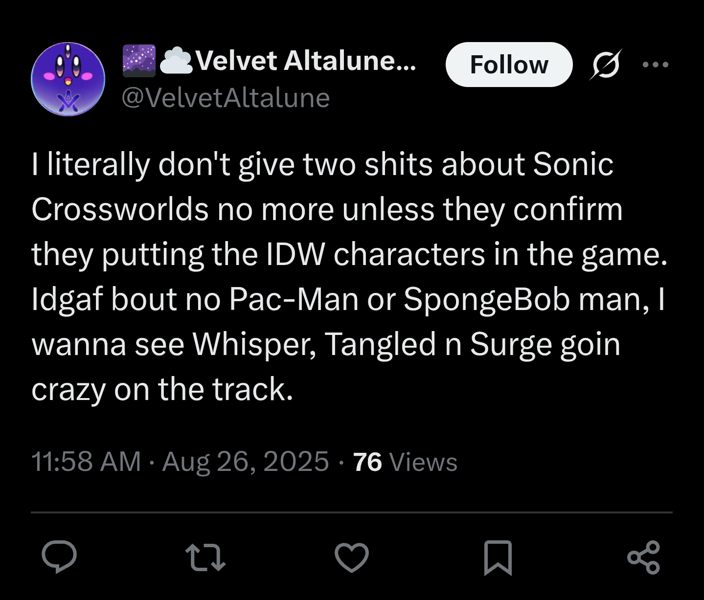This screenshot has width=704, height=600.
Task: Click the word Pac-Man in the tweet
Action: [x=293, y=299]
